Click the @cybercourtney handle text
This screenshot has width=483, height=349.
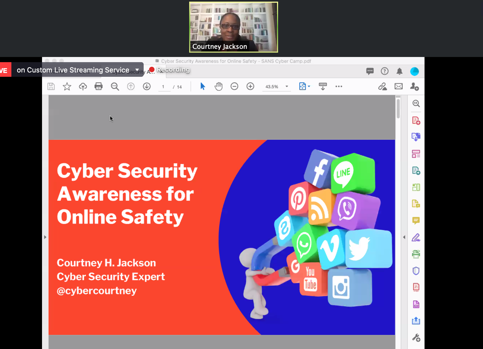pyautogui.click(x=96, y=291)
